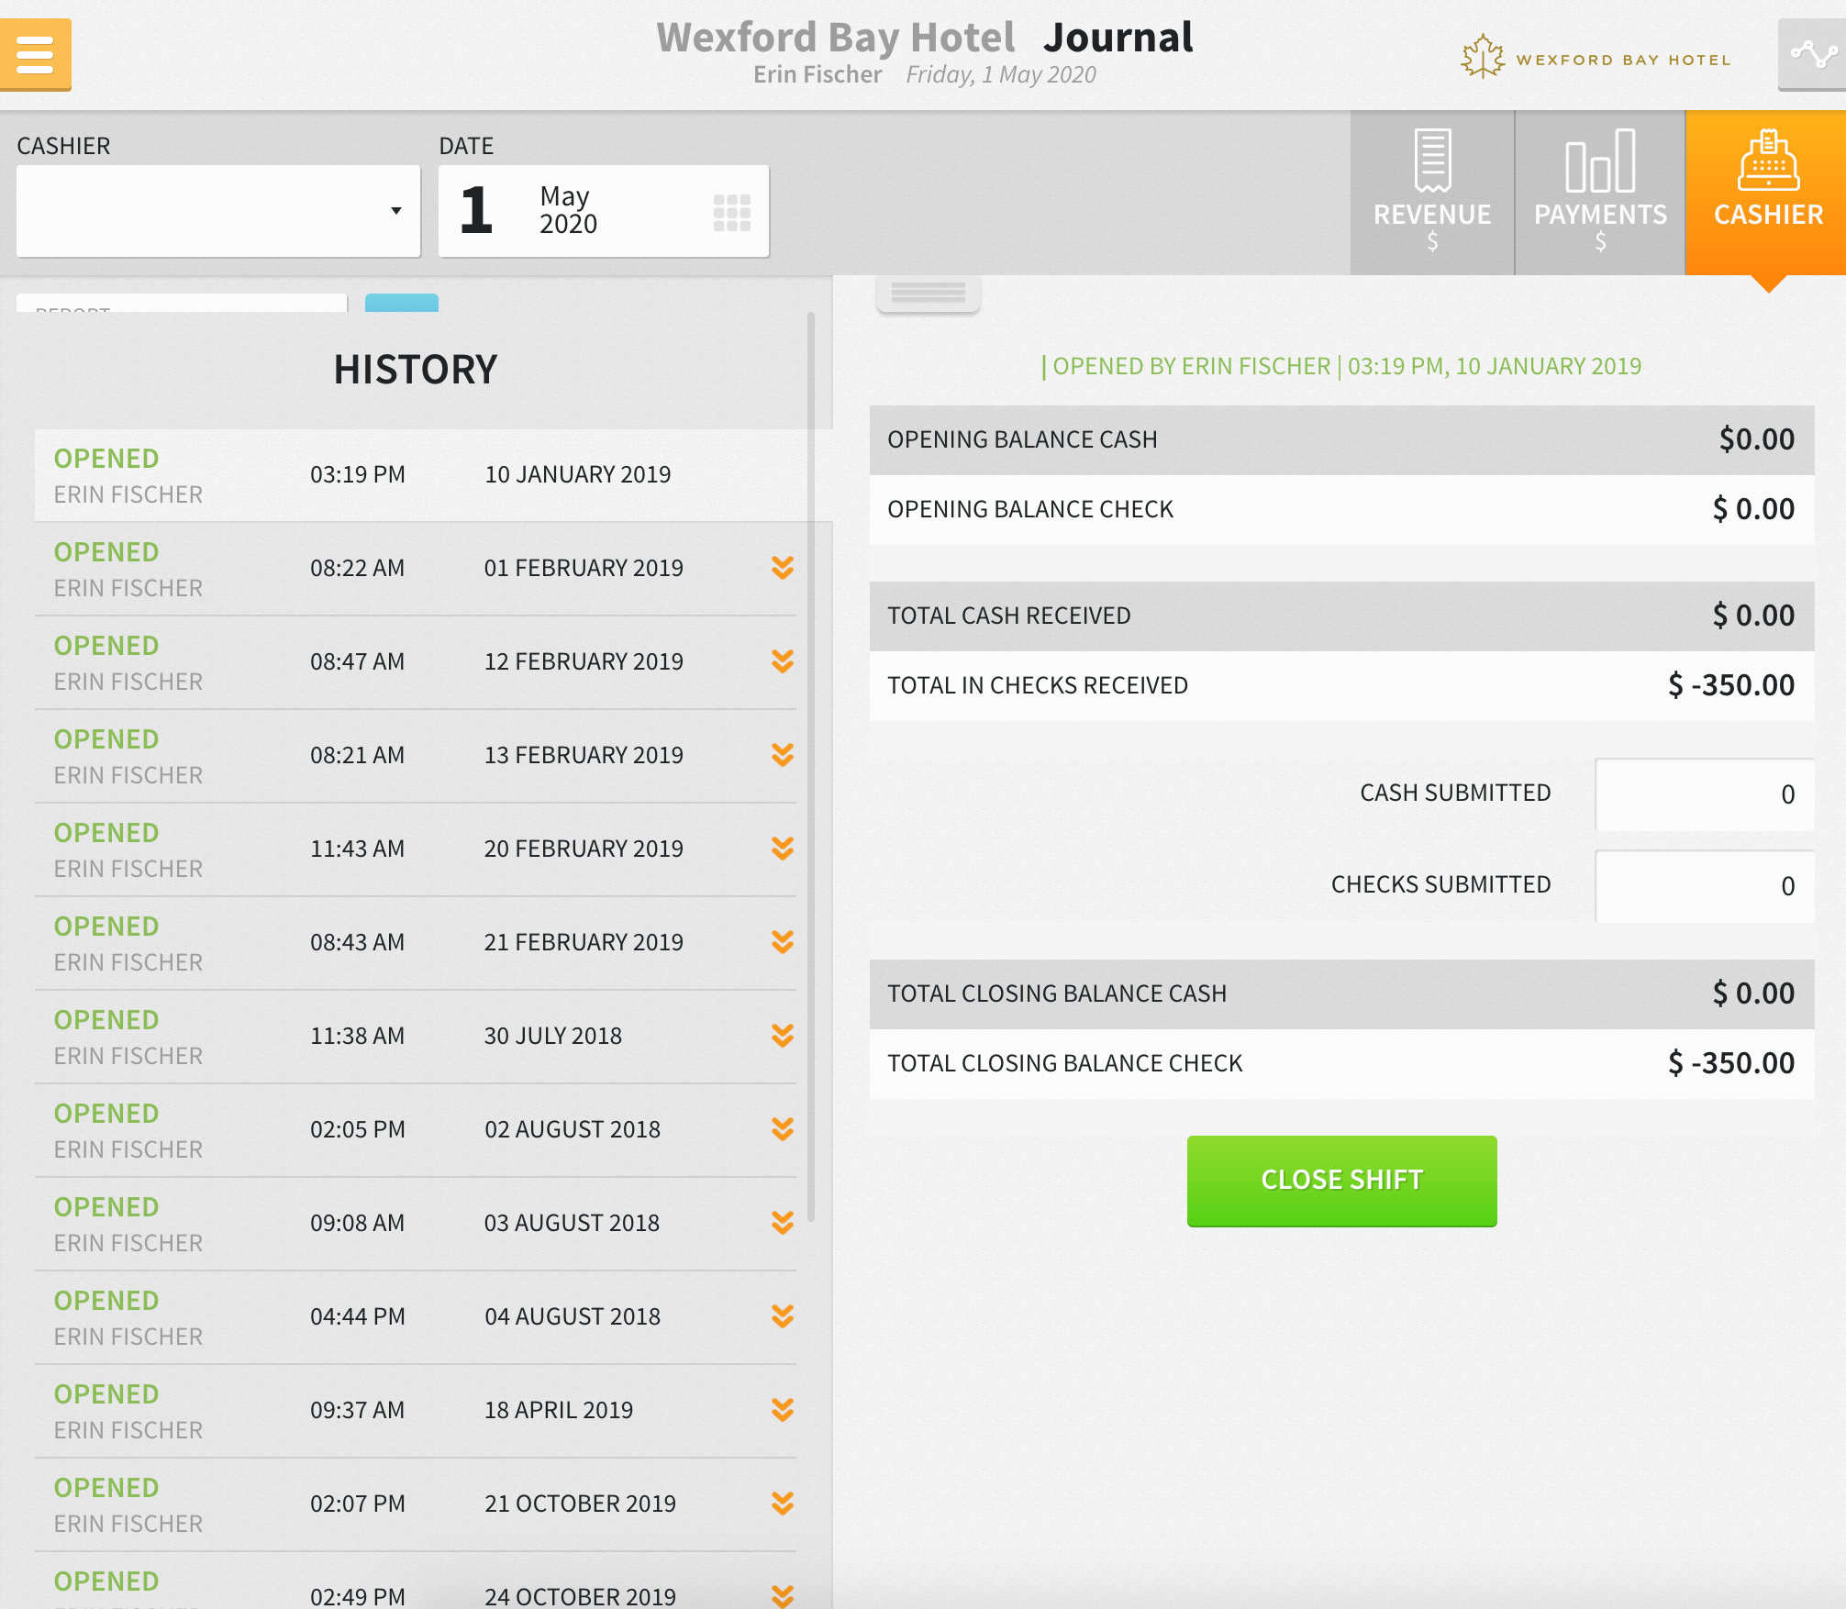Open the orange hamburger menu
1846x1609 pixels.
pos(35,54)
